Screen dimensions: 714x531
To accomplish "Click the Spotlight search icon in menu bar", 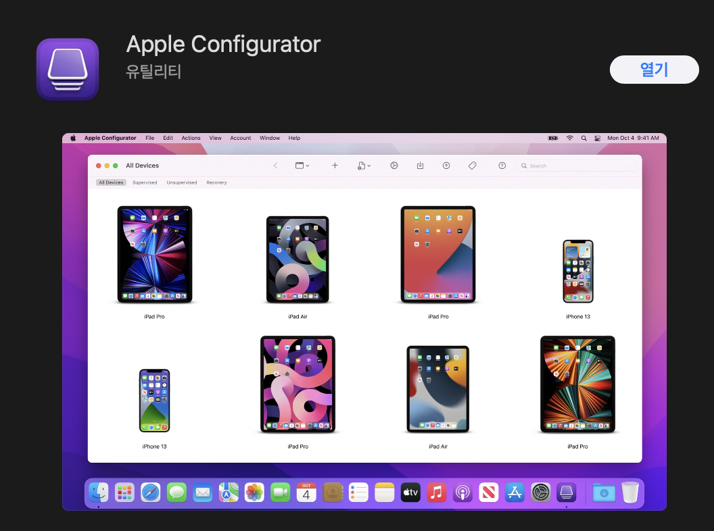I will coord(584,138).
